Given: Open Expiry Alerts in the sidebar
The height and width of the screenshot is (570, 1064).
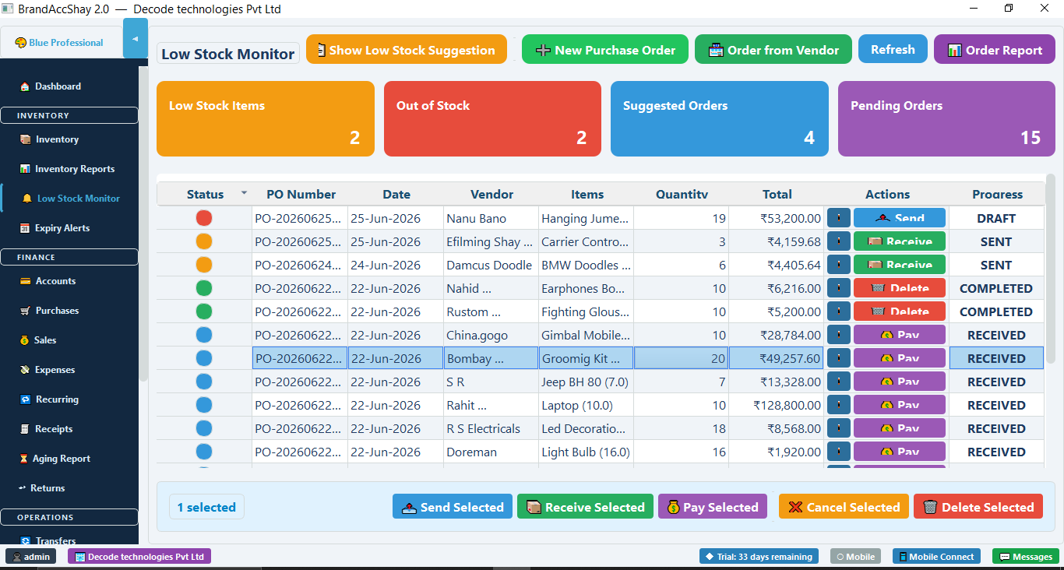Looking at the screenshot, I should [x=55, y=228].
